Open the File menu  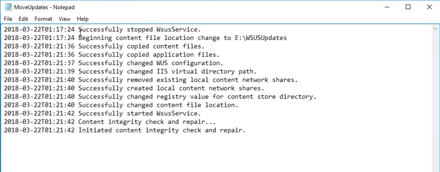point(8,19)
